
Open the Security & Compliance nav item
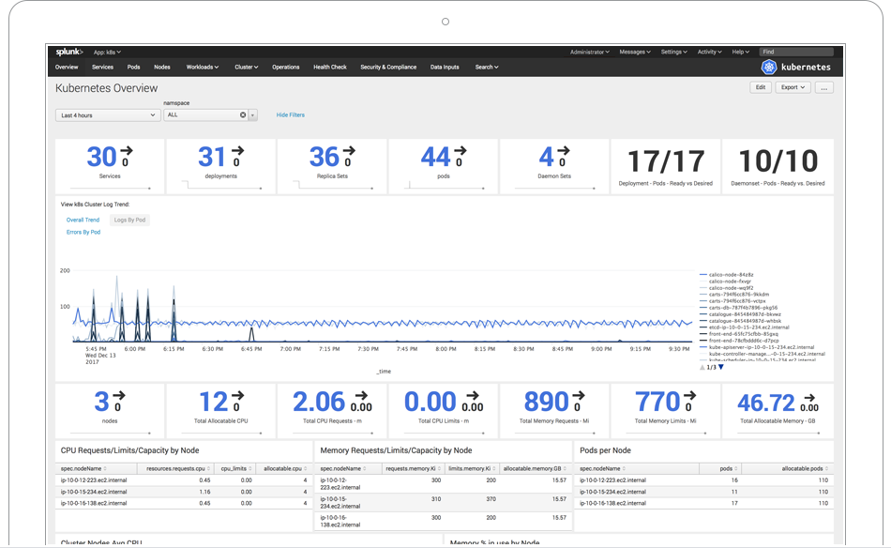388,67
